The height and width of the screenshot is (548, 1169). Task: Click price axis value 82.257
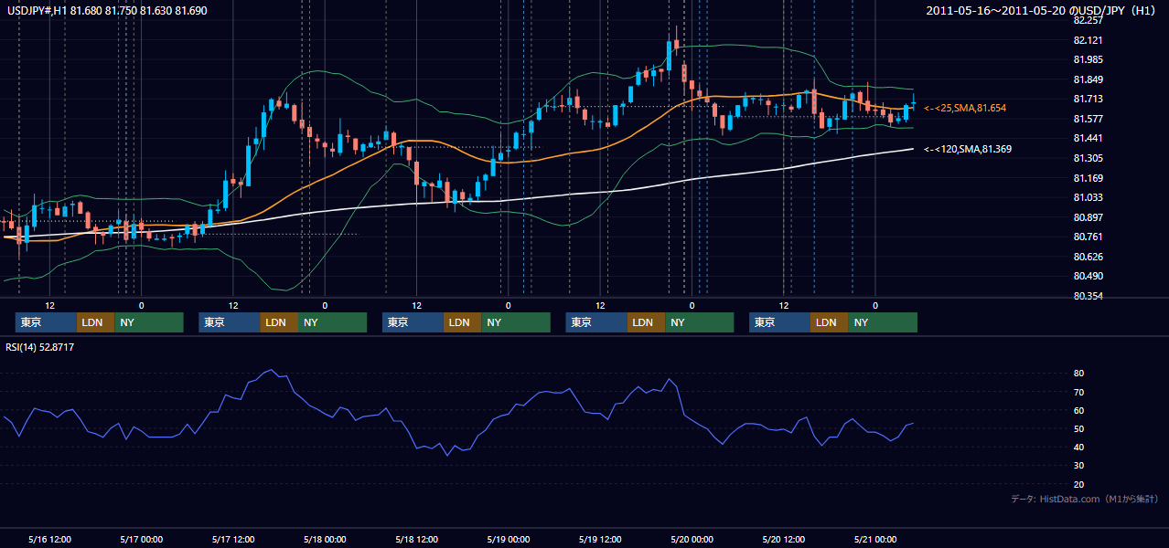(x=1088, y=20)
